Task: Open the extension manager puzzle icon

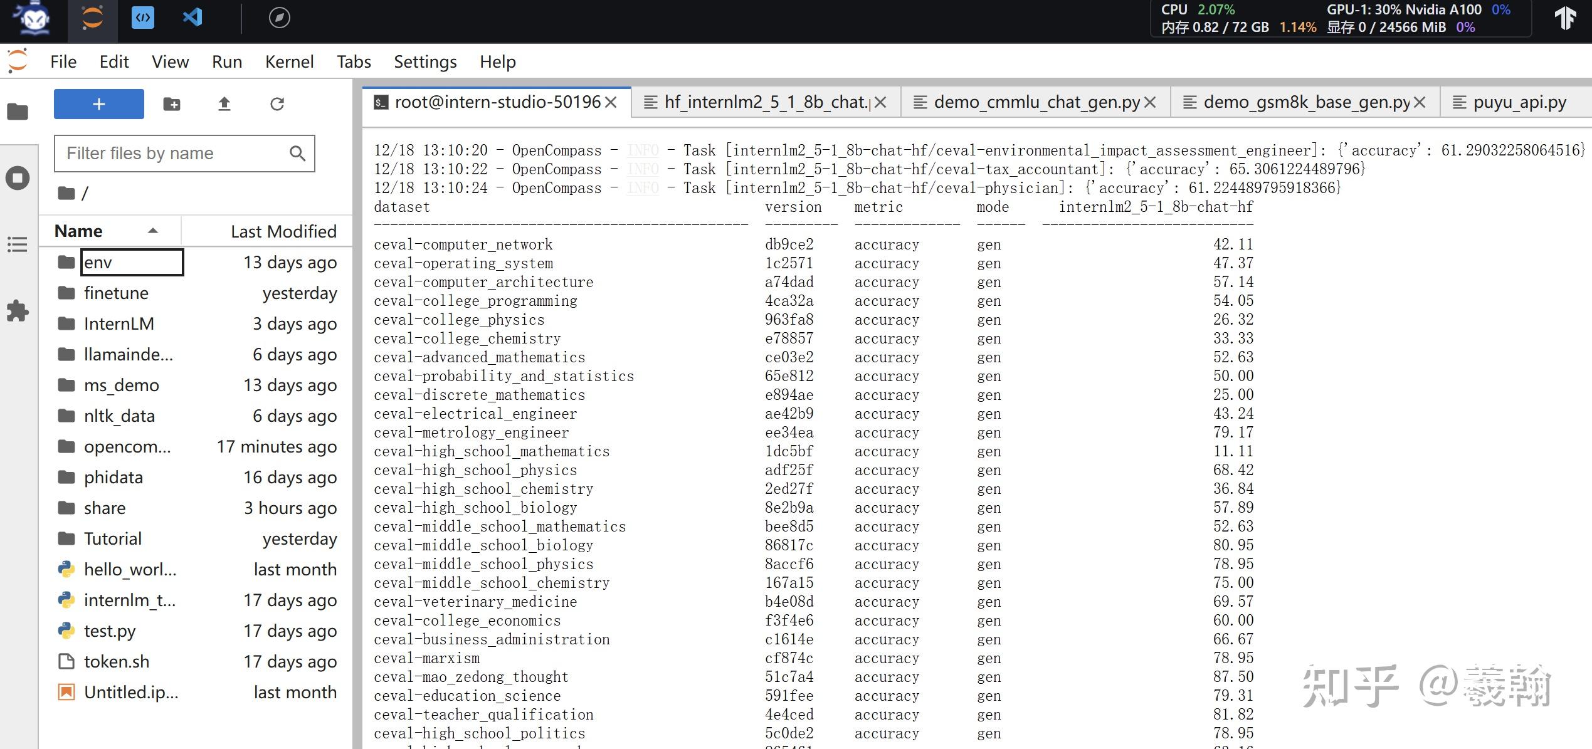Action: pyautogui.click(x=18, y=311)
